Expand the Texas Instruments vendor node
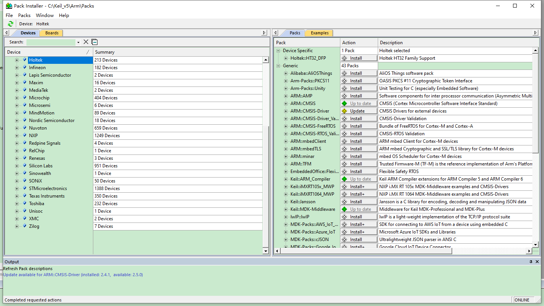Screen dimensions: 544x306 click(x=17, y=196)
